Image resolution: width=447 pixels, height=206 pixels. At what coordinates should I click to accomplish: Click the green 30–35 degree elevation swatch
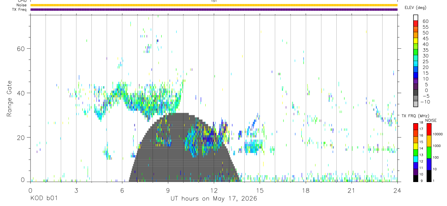[x=416, y=53]
